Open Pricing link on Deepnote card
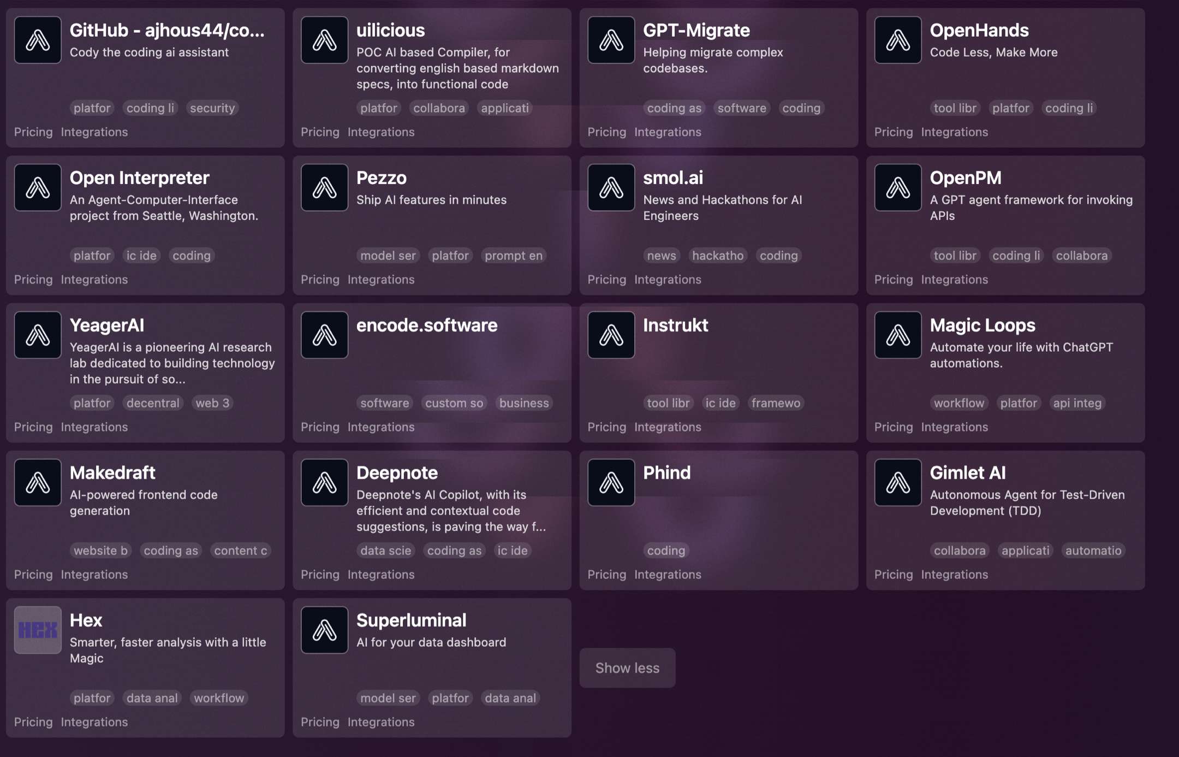The width and height of the screenshot is (1179, 757). (320, 575)
